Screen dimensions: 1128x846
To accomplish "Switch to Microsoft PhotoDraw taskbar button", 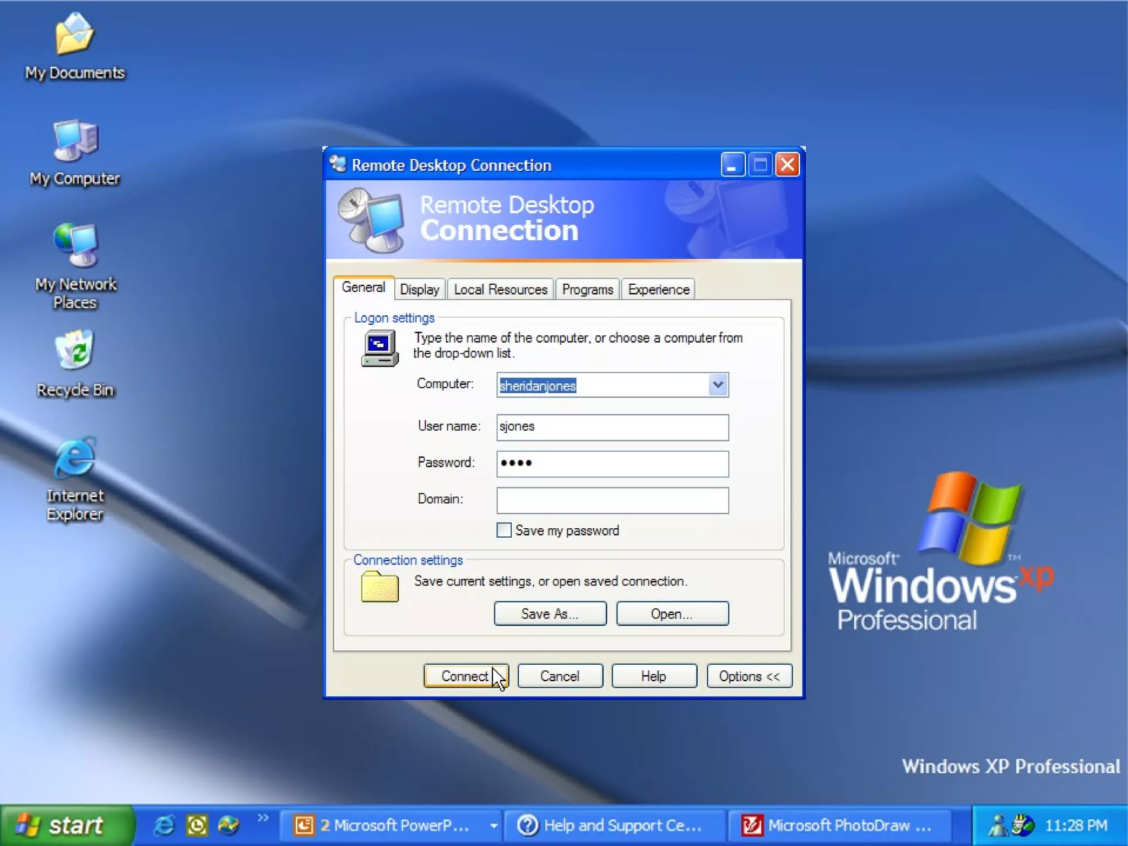I will click(x=839, y=825).
